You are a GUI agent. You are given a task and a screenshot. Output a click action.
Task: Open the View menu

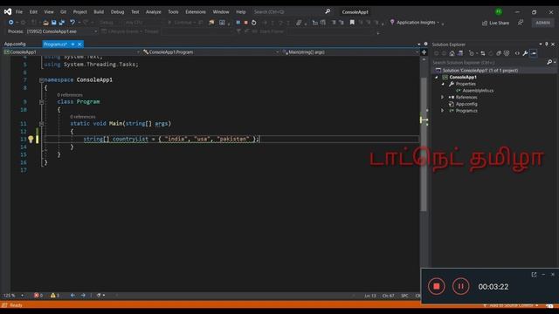pos(49,11)
